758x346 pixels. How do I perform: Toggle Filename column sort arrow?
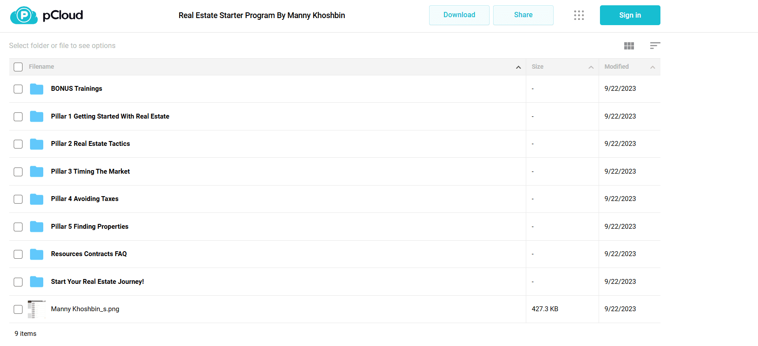pyautogui.click(x=518, y=67)
